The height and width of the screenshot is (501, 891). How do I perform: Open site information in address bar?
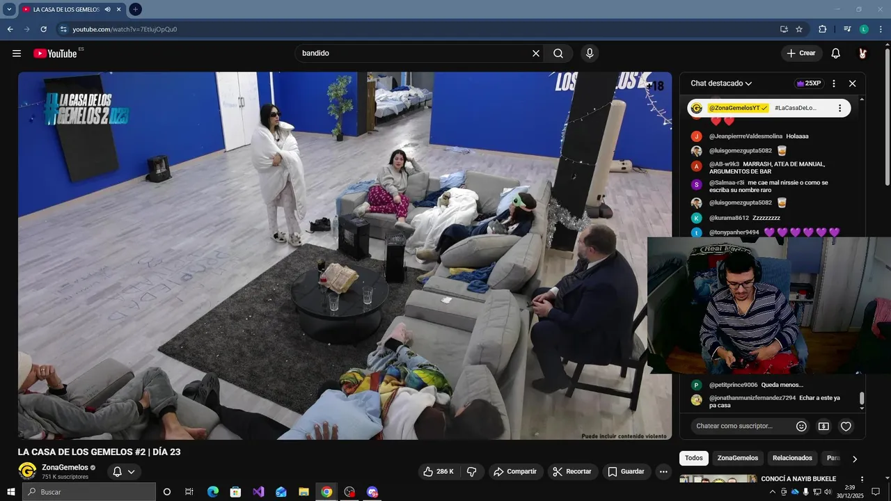pyautogui.click(x=63, y=29)
